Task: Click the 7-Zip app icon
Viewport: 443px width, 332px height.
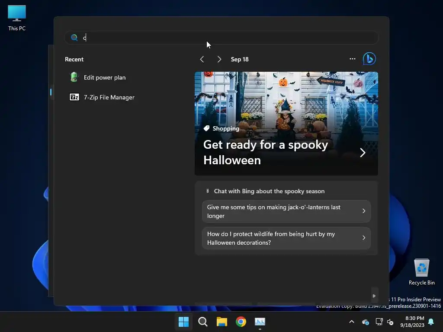Action: [x=74, y=97]
